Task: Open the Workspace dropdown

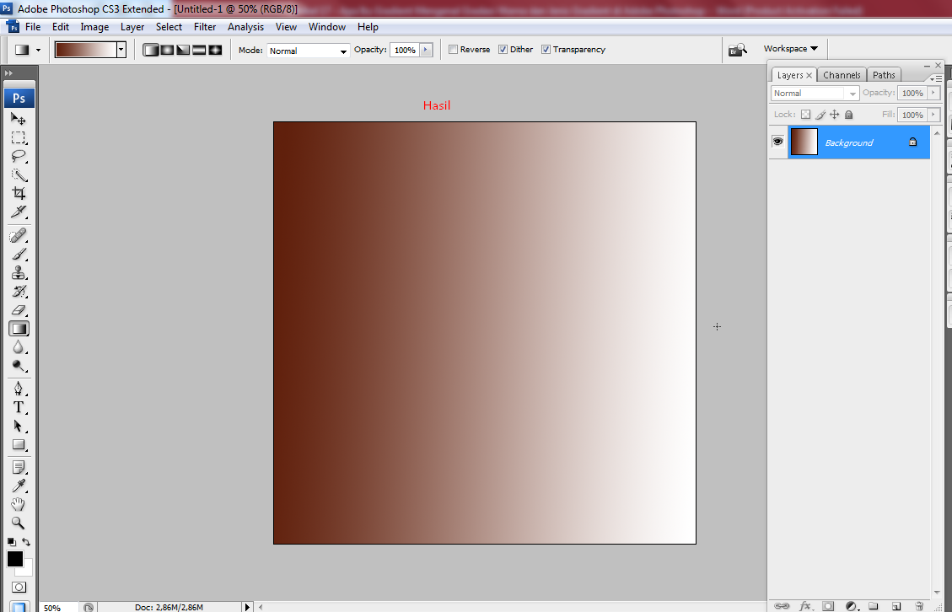Action: click(788, 49)
